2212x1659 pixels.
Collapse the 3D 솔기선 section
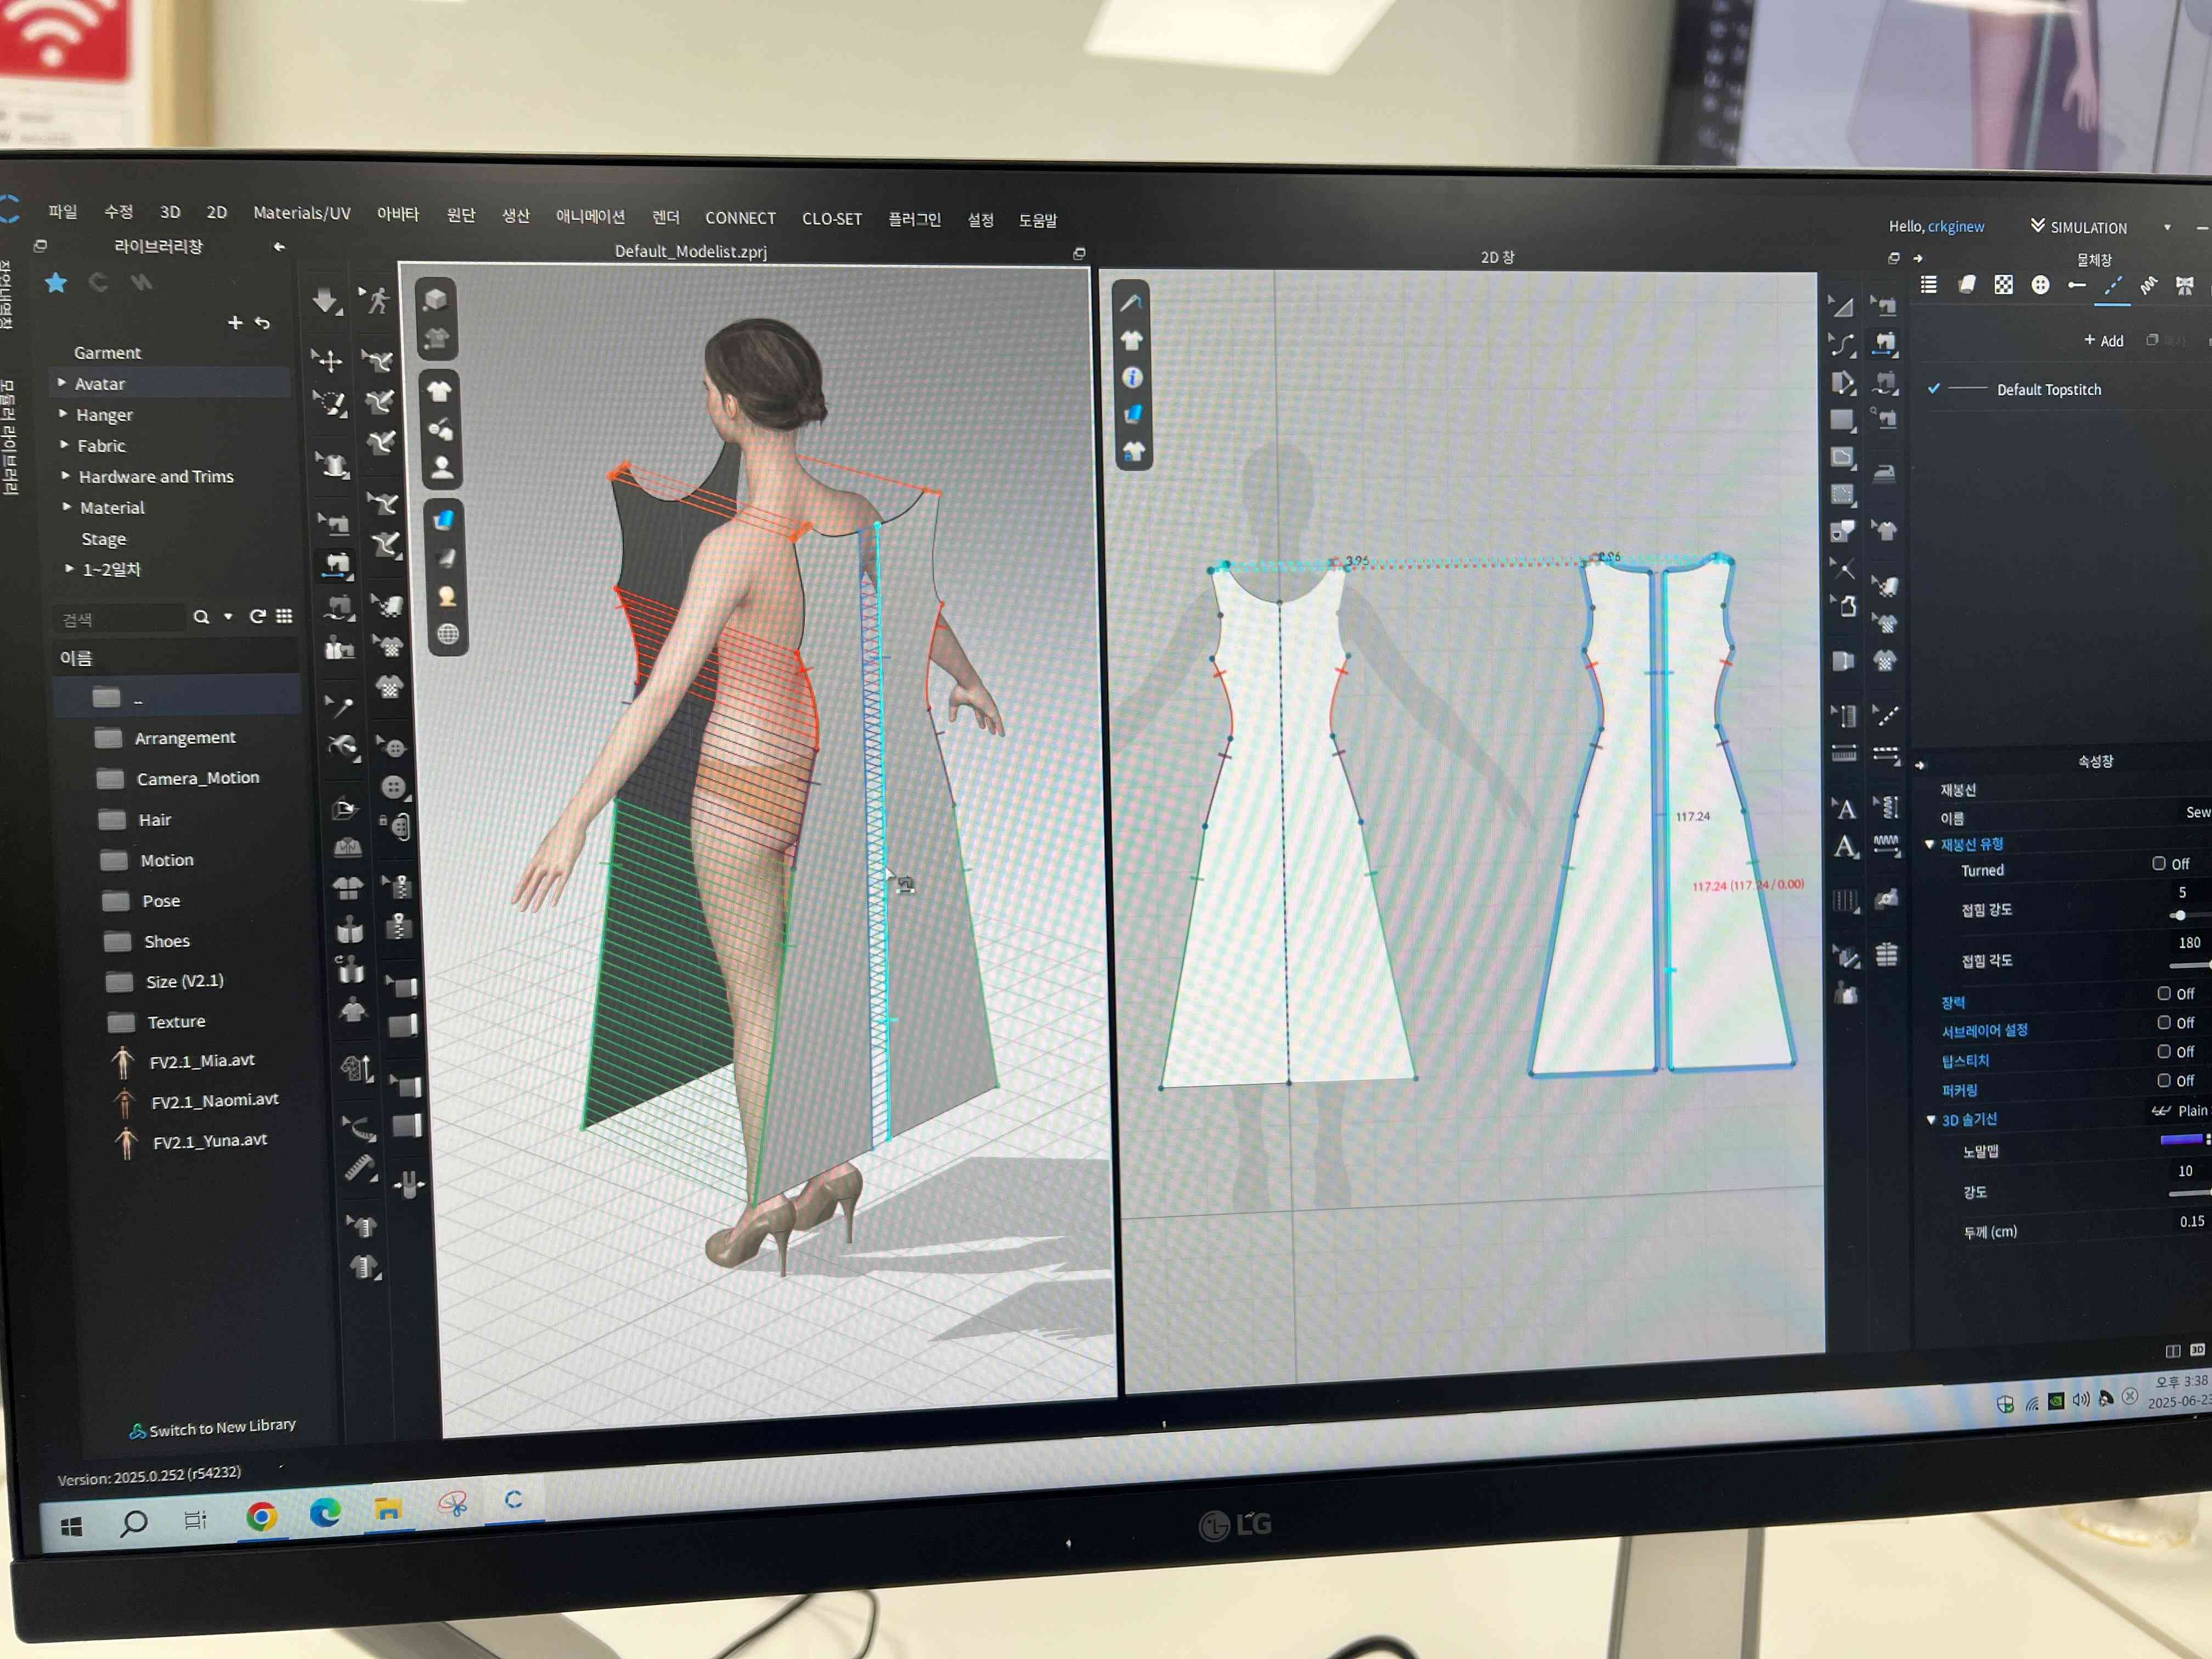coord(1930,1120)
